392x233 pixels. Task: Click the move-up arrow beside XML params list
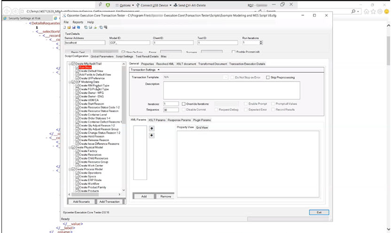coord(152,128)
